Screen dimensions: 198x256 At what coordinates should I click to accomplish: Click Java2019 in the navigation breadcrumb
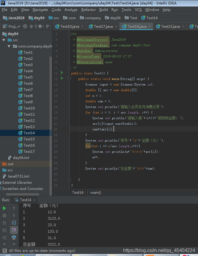tap(14, 18)
